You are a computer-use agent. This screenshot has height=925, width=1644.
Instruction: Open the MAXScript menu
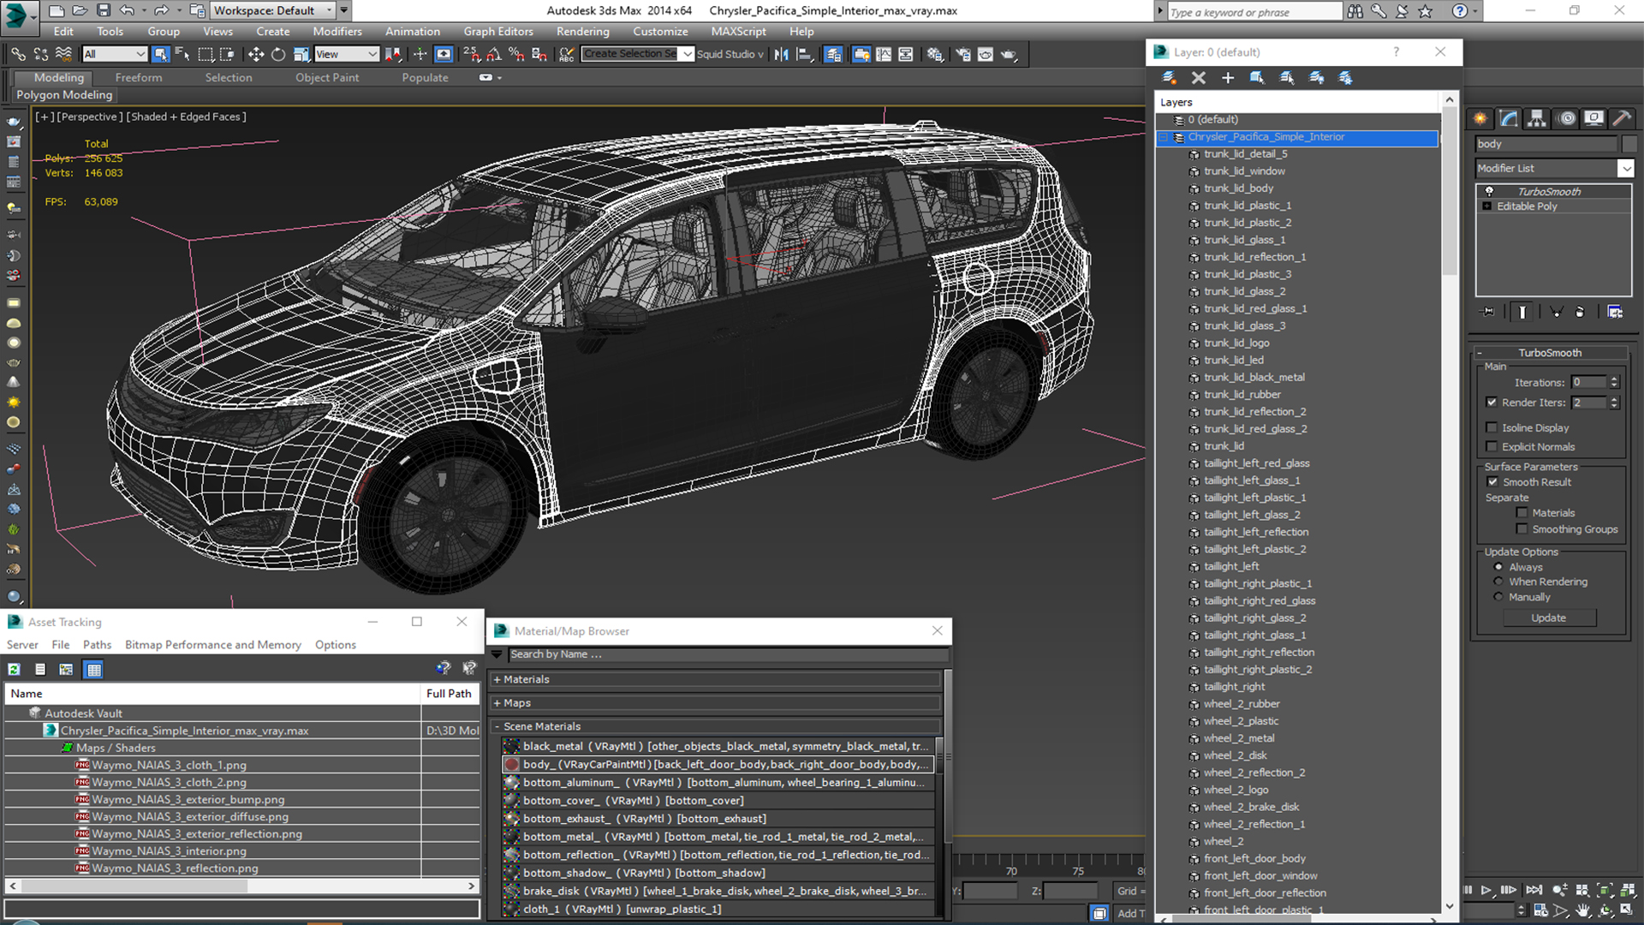[x=738, y=32]
